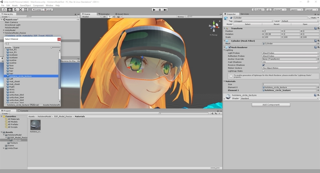The image size is (320, 173).
Task: Select the Rect transform tool
Action: 26,10
